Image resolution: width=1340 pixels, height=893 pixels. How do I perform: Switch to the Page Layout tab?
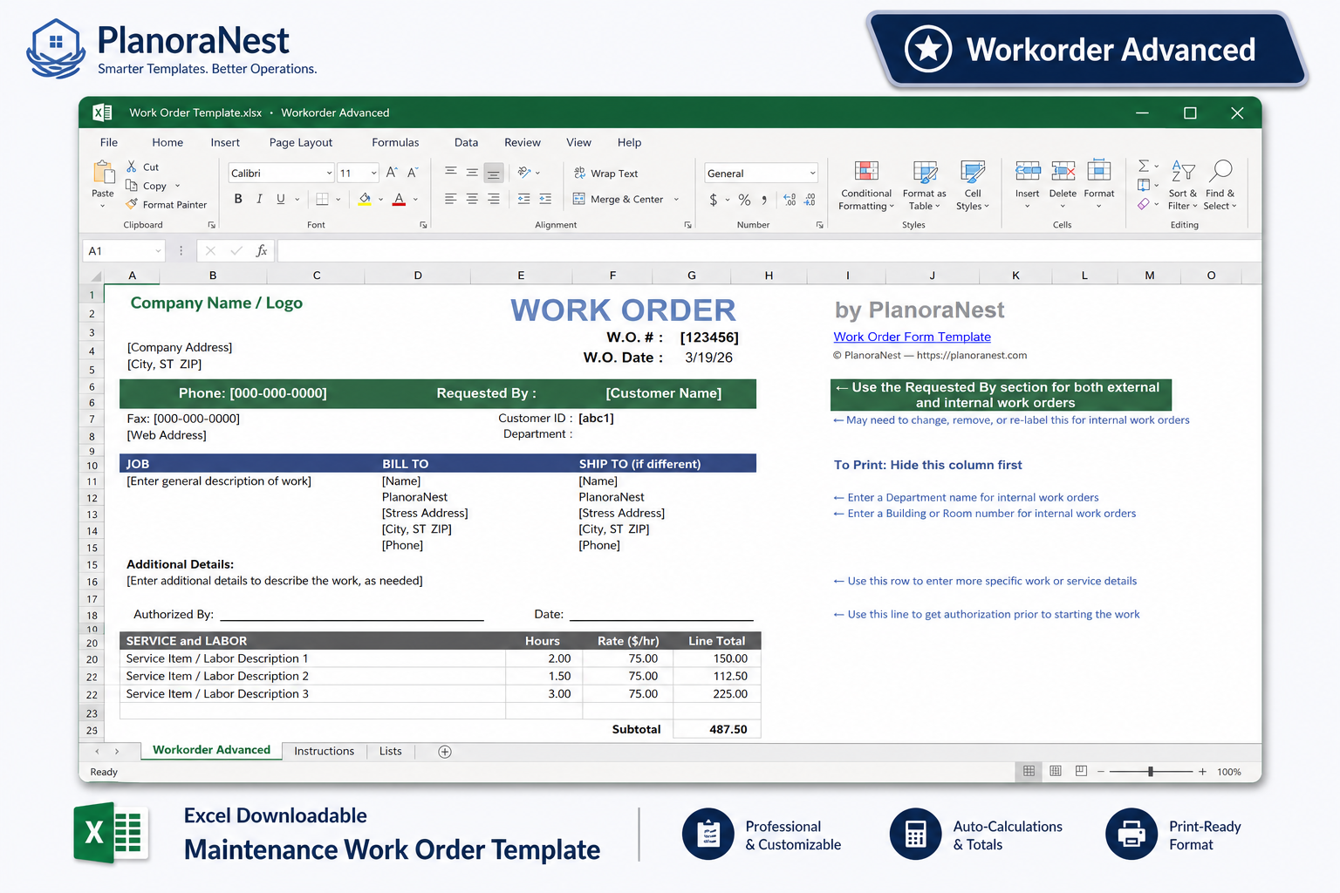(x=301, y=142)
